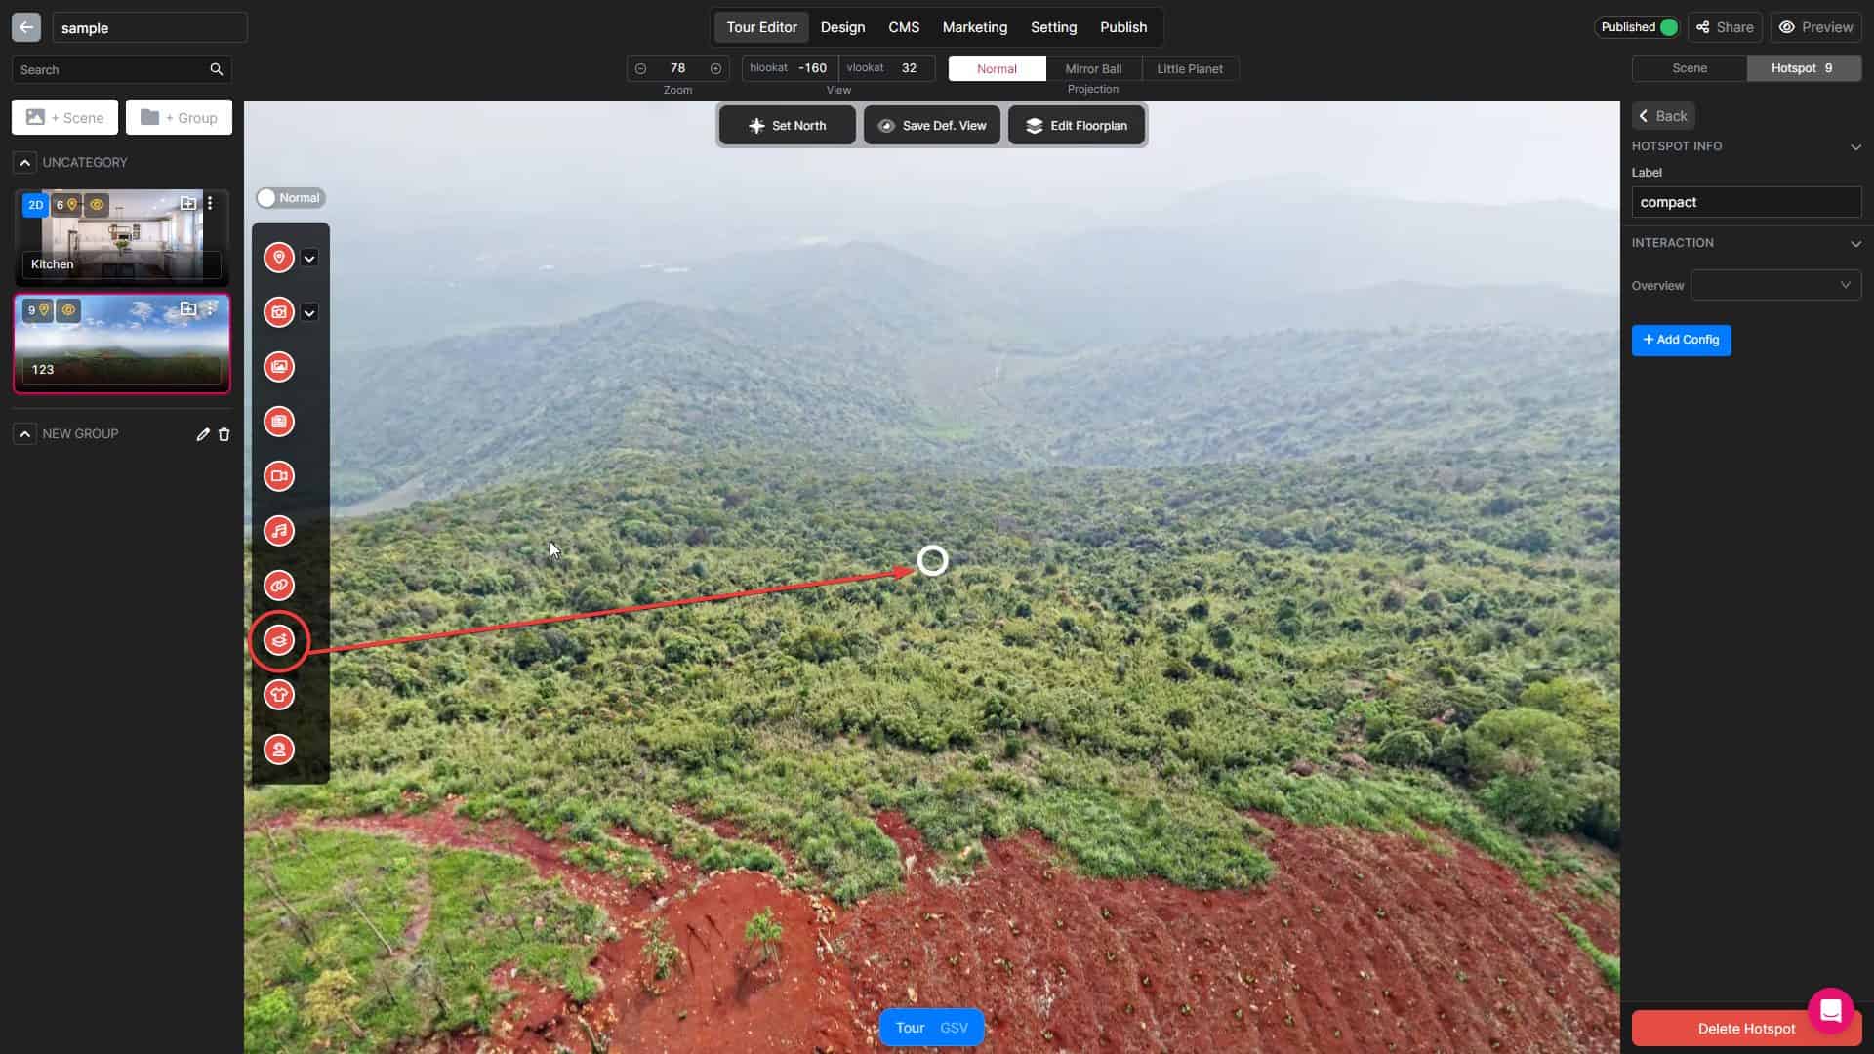Click the delete NEW GROUP trash icon
The width and height of the screenshot is (1874, 1054).
pos(224,434)
